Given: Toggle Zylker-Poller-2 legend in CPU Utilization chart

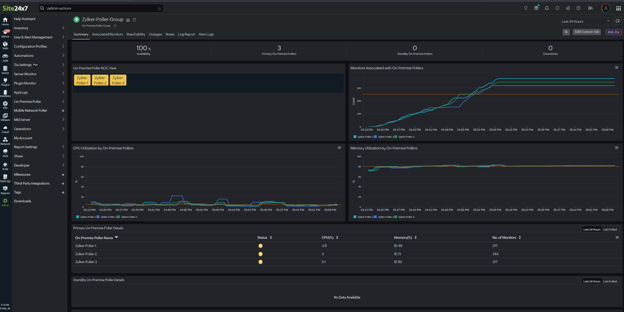Looking at the screenshot, I should pos(129,217).
